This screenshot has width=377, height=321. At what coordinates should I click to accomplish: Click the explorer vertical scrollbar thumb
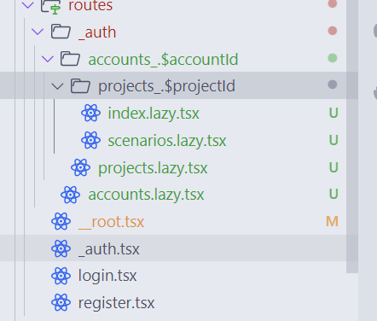[352, 137]
